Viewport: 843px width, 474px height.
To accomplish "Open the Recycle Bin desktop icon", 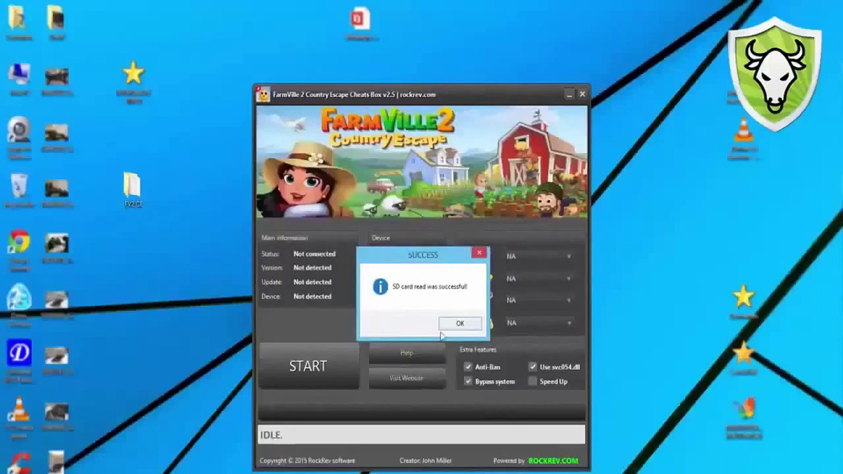I will coord(19,186).
